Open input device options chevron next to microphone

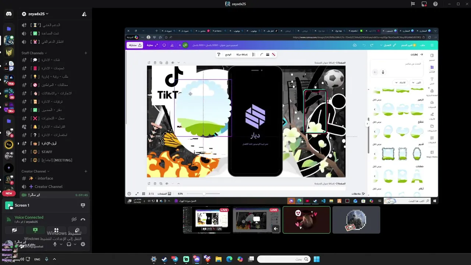click(61, 244)
